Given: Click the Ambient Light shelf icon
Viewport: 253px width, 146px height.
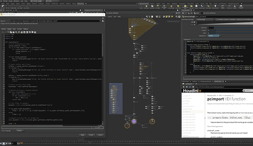Looking at the screenshot, I should (215, 7).
